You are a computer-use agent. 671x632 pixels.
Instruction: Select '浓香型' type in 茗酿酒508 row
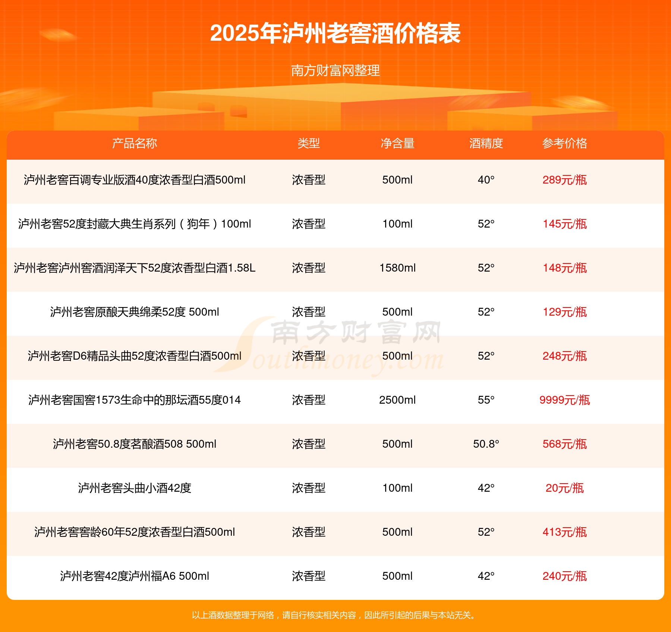point(309,444)
